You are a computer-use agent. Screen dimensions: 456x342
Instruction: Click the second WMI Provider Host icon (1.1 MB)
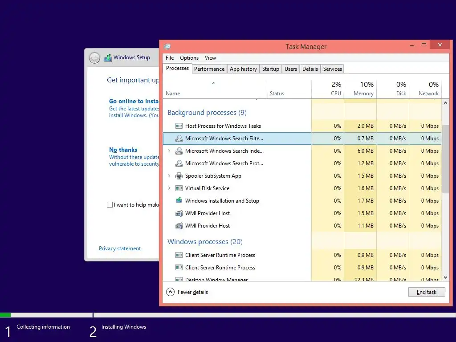pyautogui.click(x=179, y=226)
